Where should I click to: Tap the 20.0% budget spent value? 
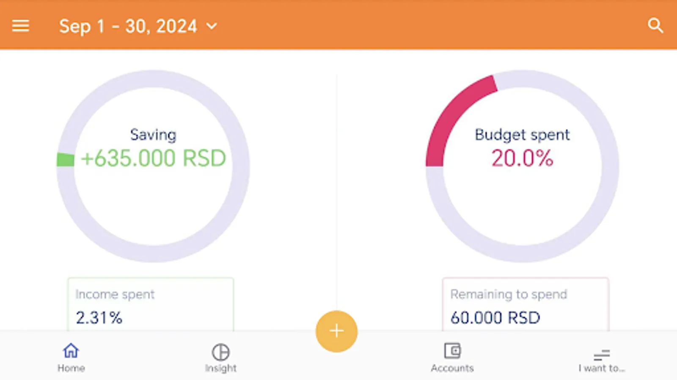coord(522,158)
